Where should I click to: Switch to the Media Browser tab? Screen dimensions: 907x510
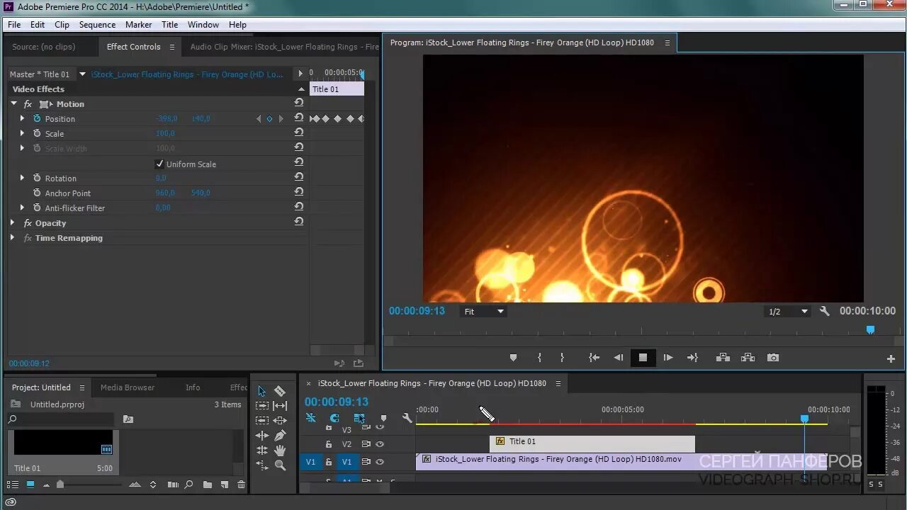tap(128, 387)
